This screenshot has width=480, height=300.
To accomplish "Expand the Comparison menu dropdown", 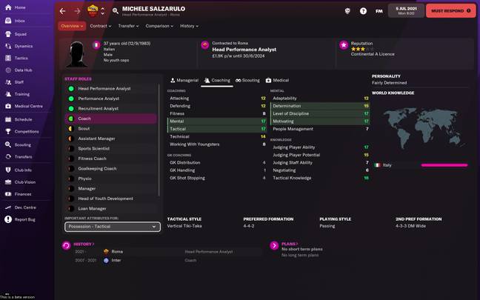I will point(159,26).
